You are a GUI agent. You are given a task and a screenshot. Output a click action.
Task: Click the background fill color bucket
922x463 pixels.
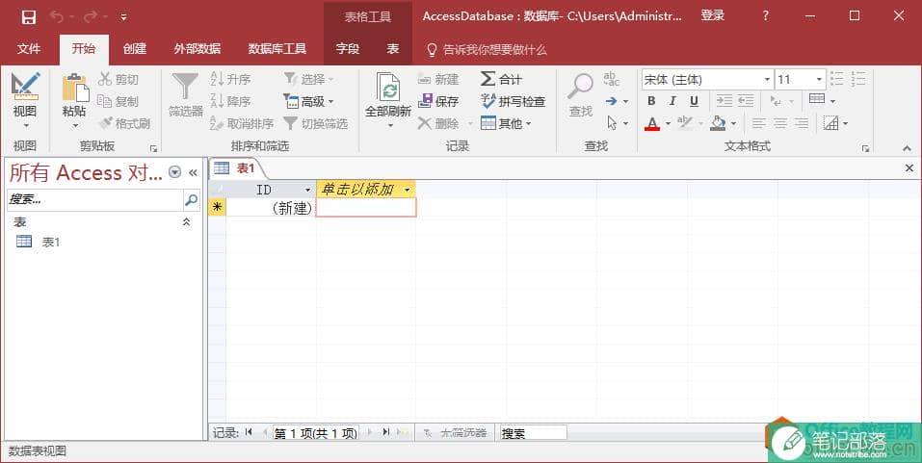718,123
